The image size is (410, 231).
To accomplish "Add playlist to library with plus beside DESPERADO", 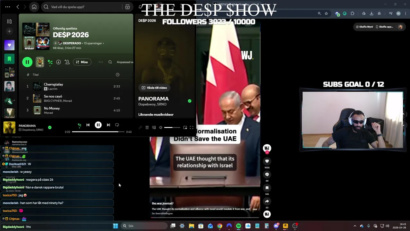I will coord(55,43).
